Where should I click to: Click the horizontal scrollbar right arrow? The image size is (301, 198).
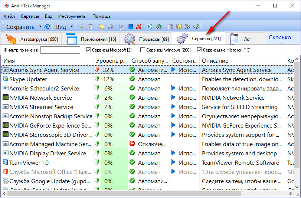tap(291, 194)
